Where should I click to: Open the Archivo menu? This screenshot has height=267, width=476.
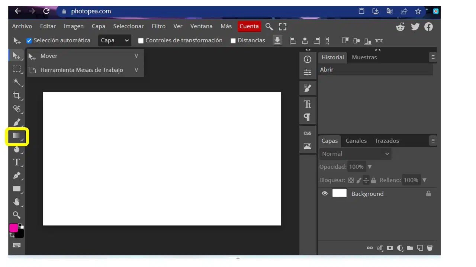22,26
